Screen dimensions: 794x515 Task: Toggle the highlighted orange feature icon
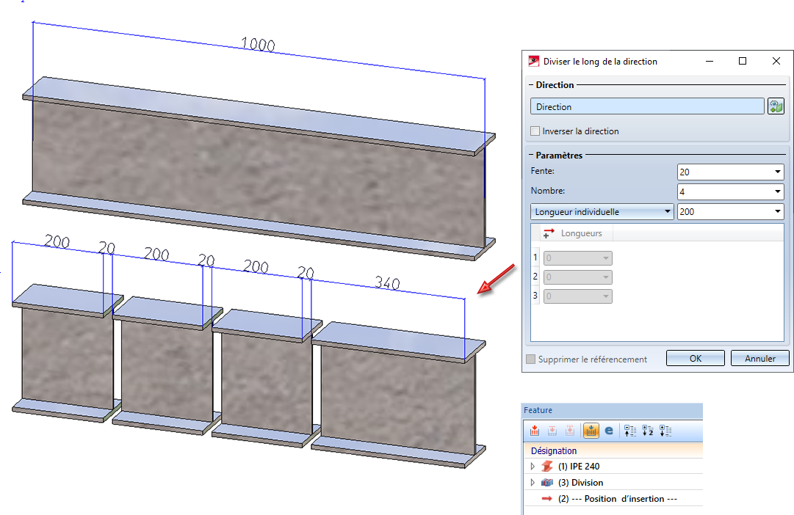coord(591,431)
